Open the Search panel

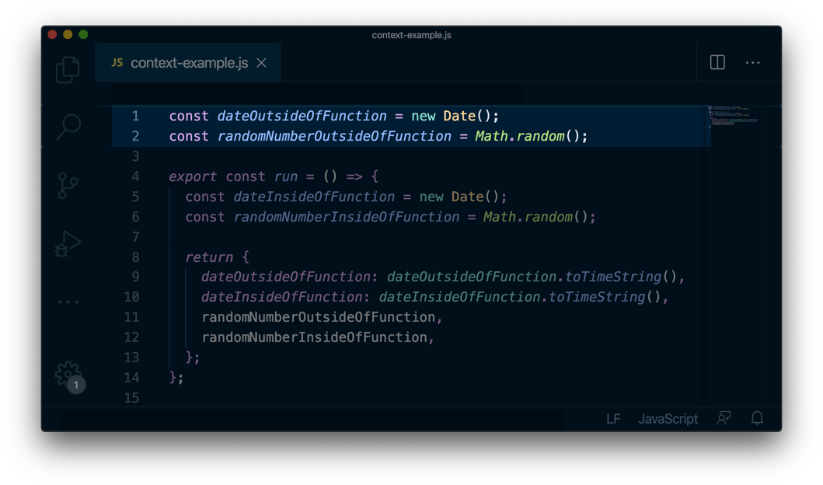tap(67, 127)
